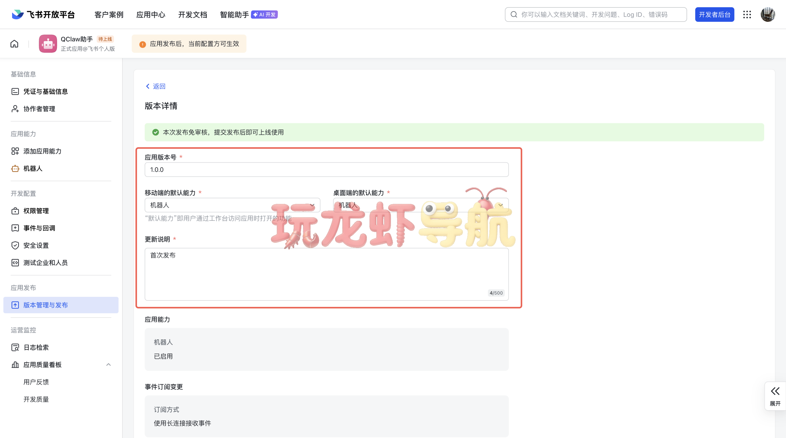Click the 应用质量看板 chart icon

tap(15, 364)
